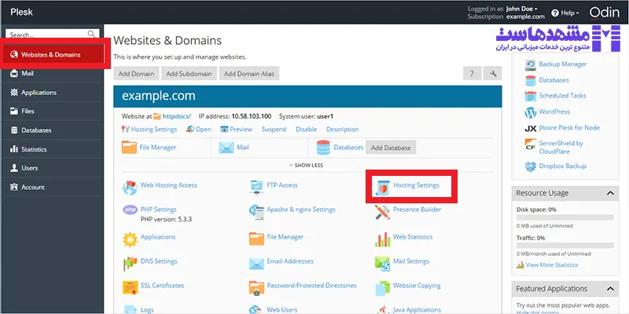This screenshot has width=629, height=314.
Task: Open the FTP Access icon
Action: [256, 186]
